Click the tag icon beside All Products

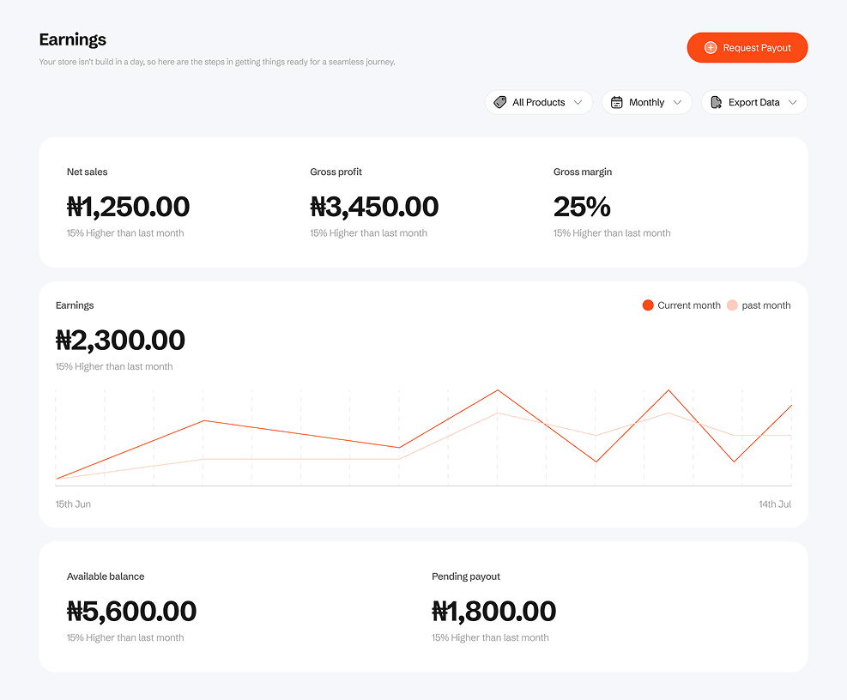point(500,102)
